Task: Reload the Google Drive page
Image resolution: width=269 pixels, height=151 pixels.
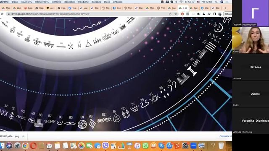Action: (x=2, y=14)
